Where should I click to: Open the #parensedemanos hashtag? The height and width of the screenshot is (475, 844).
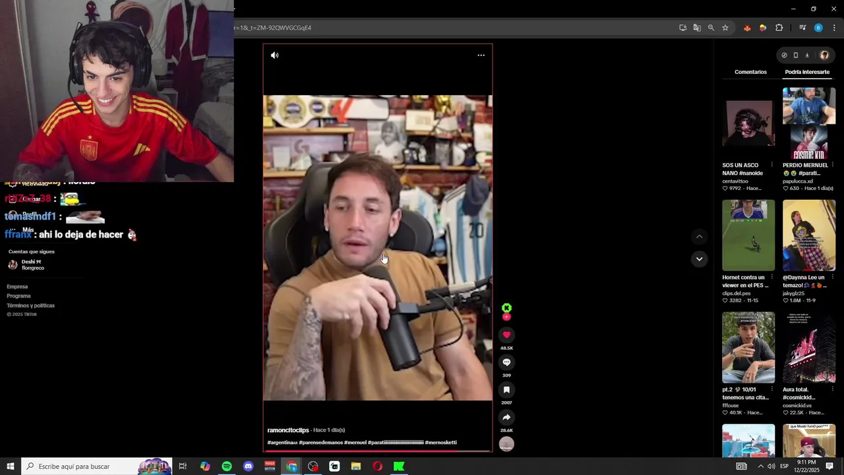pos(321,443)
